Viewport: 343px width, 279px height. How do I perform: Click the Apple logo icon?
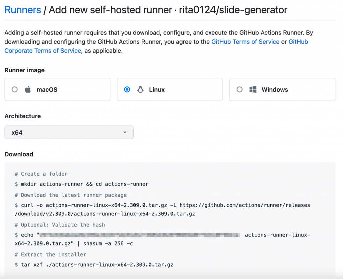pyautogui.click(x=28, y=89)
